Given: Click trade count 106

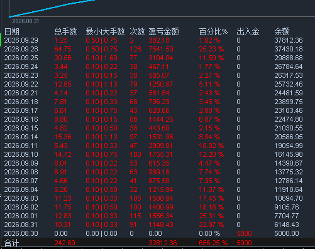Looking at the screenshot, I should [x=135, y=198].
